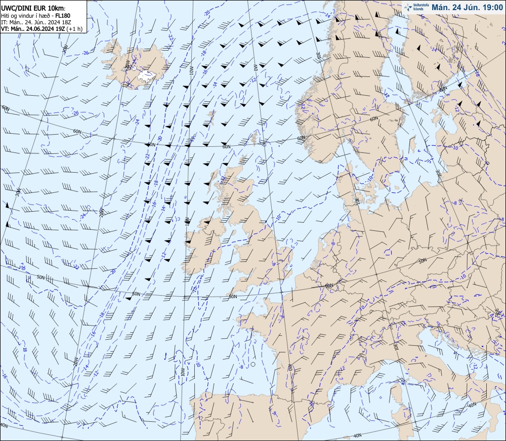Click the Veðurstofa Íslands logo

click(415, 7)
